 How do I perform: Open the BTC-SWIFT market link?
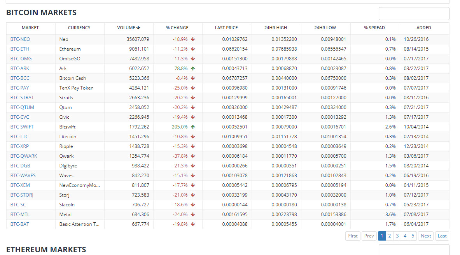(22, 127)
